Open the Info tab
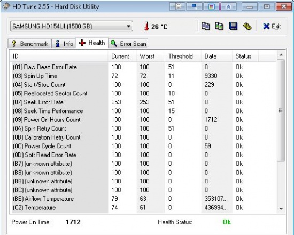 click(x=64, y=44)
